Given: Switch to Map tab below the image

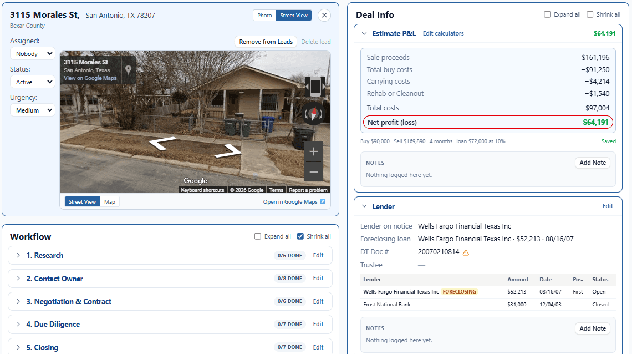Looking at the screenshot, I should click(x=110, y=201).
